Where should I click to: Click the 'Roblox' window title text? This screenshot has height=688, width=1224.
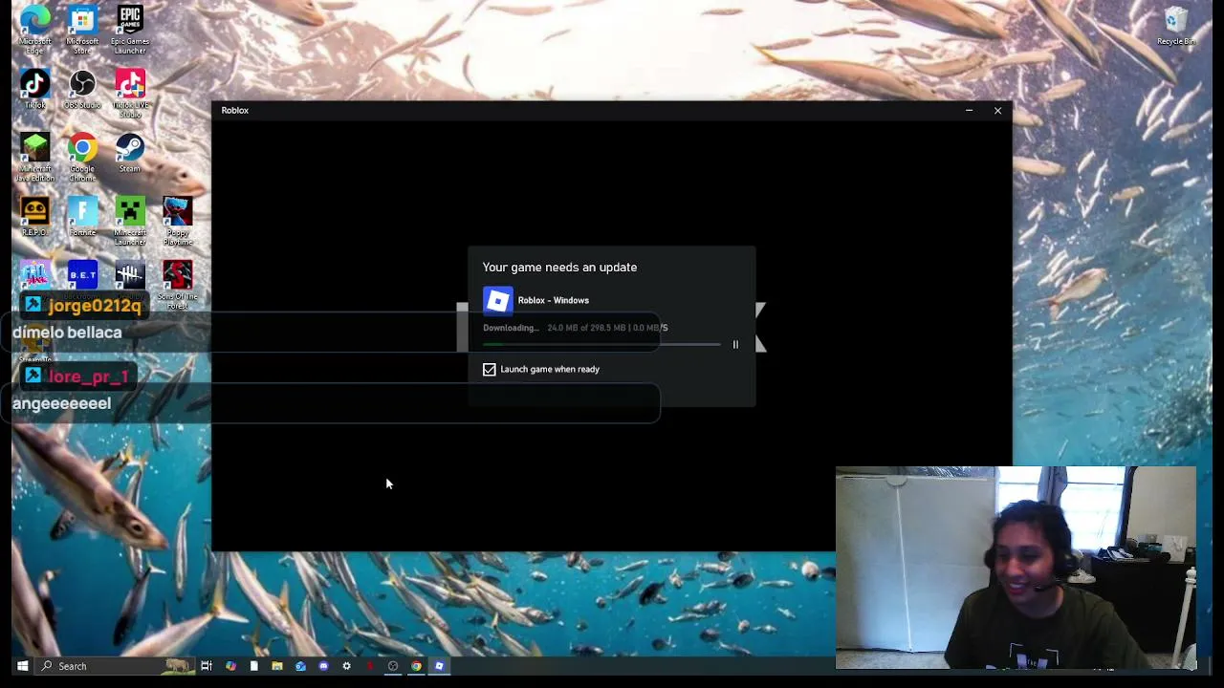click(x=235, y=111)
